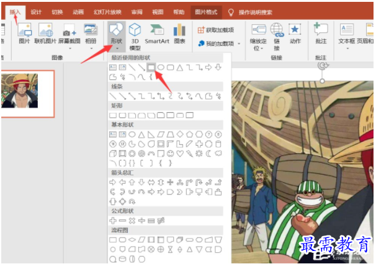Add a 批注 comment
376x264 pixels.
tap(321, 33)
